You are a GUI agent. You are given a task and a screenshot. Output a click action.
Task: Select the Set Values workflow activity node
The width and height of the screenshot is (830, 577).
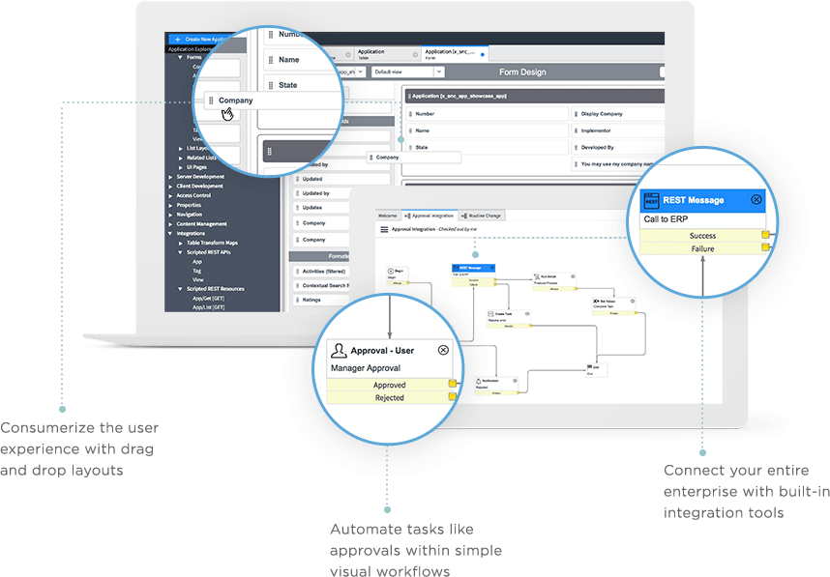pos(614,306)
